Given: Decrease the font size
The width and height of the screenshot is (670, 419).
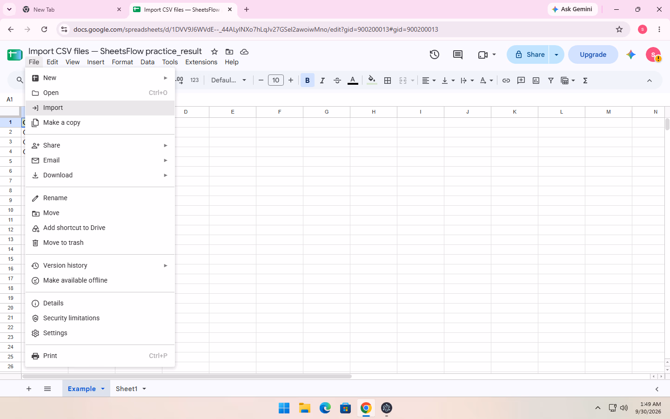Looking at the screenshot, I should 261,81.
